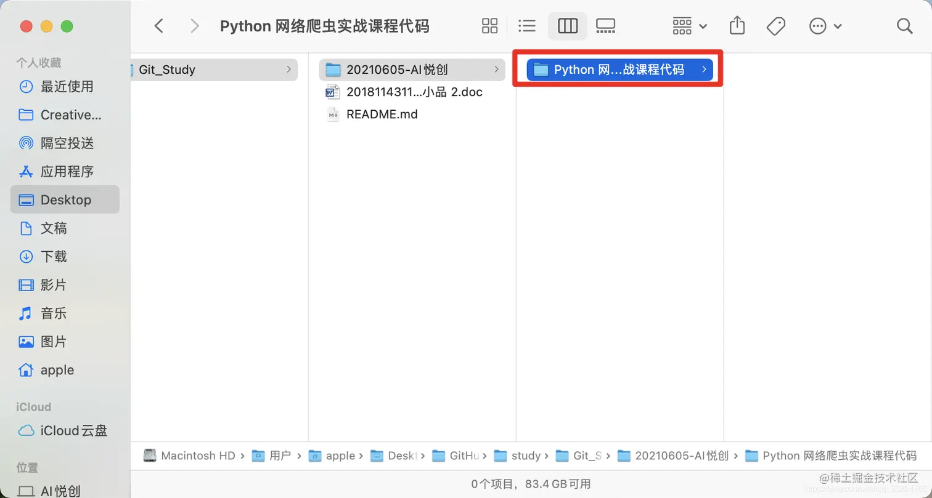This screenshot has height=498, width=932.
Task: Click the green zoom window button
Action: pyautogui.click(x=67, y=26)
